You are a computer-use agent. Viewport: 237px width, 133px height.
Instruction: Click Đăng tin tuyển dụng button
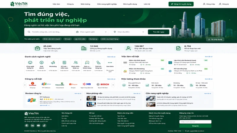click(x=181, y=4)
